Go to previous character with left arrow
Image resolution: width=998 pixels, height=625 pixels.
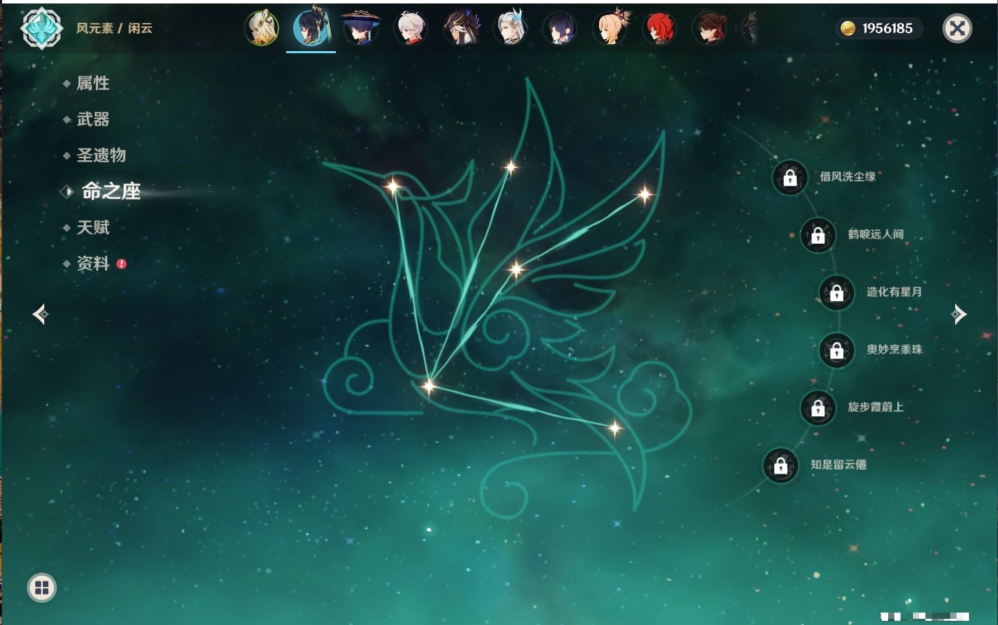pos(41,314)
